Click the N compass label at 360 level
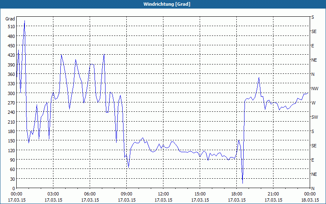The height and width of the screenshot is (204, 326). [x=313, y=74]
